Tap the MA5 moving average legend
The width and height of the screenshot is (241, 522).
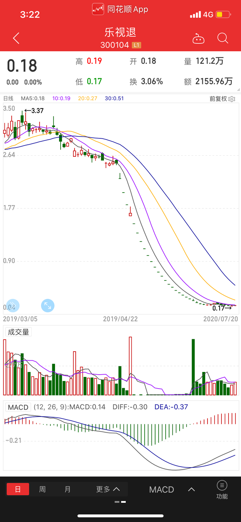[x=32, y=98]
